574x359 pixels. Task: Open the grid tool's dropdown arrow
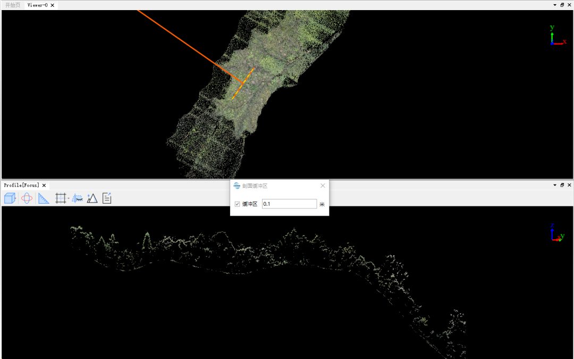coord(69,198)
